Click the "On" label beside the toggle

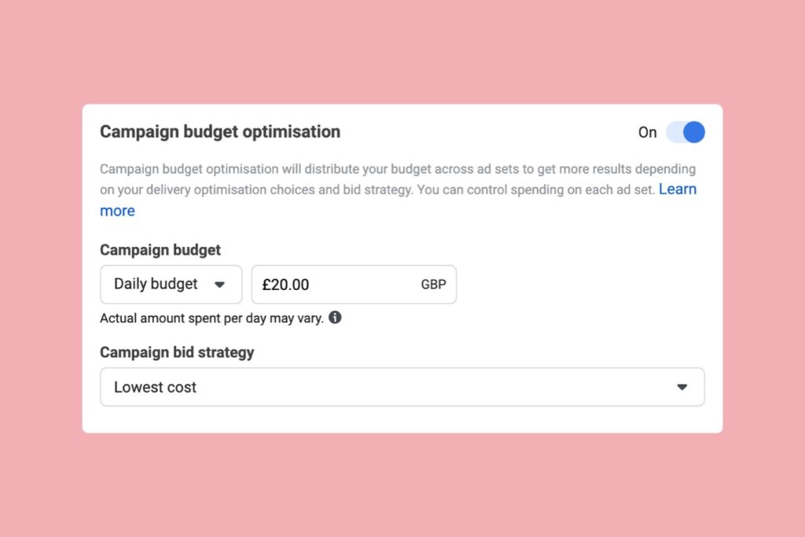[647, 132]
